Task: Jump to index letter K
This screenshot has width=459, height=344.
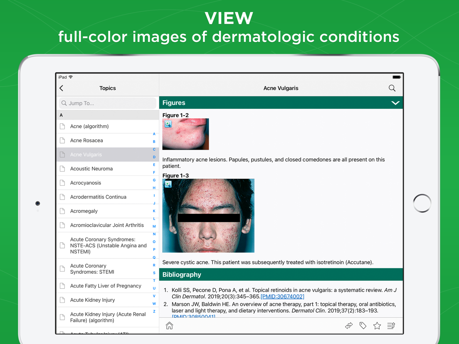Action: point(154,211)
